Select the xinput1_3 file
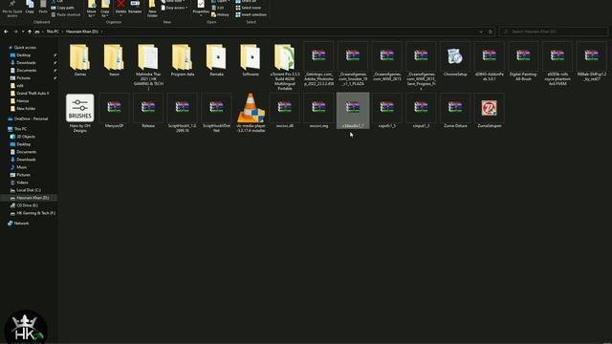 click(x=421, y=111)
